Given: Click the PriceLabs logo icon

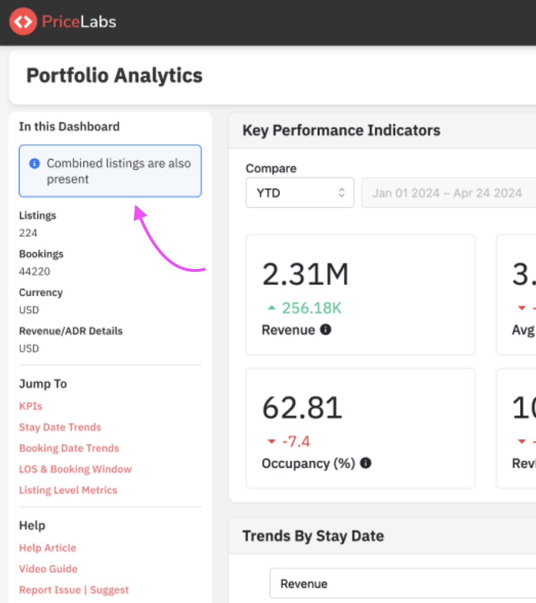Looking at the screenshot, I should point(23,21).
